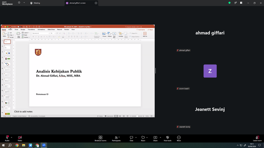Switch to the Insert ribbon tab
The image size is (264, 148).
coord(10,30)
